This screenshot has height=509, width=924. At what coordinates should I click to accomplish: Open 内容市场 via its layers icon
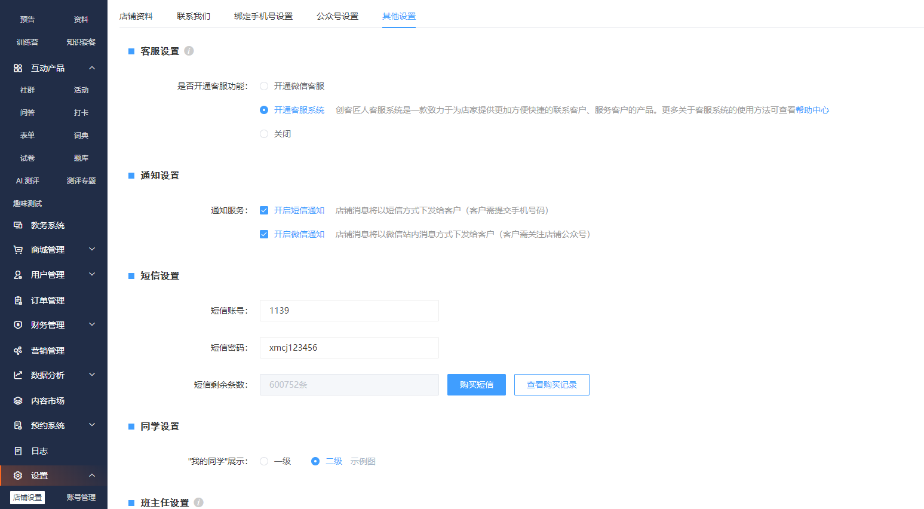18,401
